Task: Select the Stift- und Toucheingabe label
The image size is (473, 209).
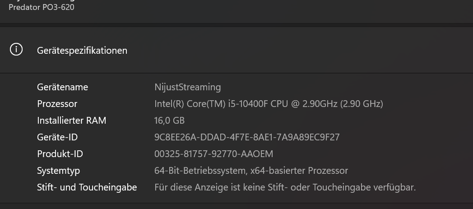Action: click(87, 187)
